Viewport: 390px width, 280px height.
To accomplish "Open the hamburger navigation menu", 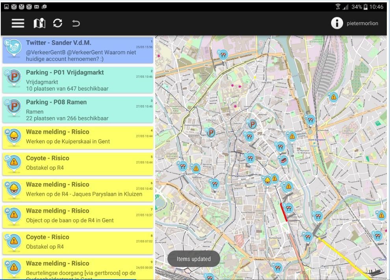I will [18, 23].
